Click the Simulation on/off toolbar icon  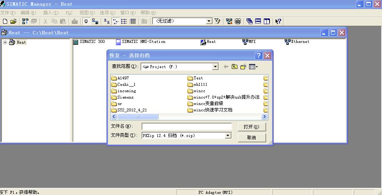tap(238, 21)
